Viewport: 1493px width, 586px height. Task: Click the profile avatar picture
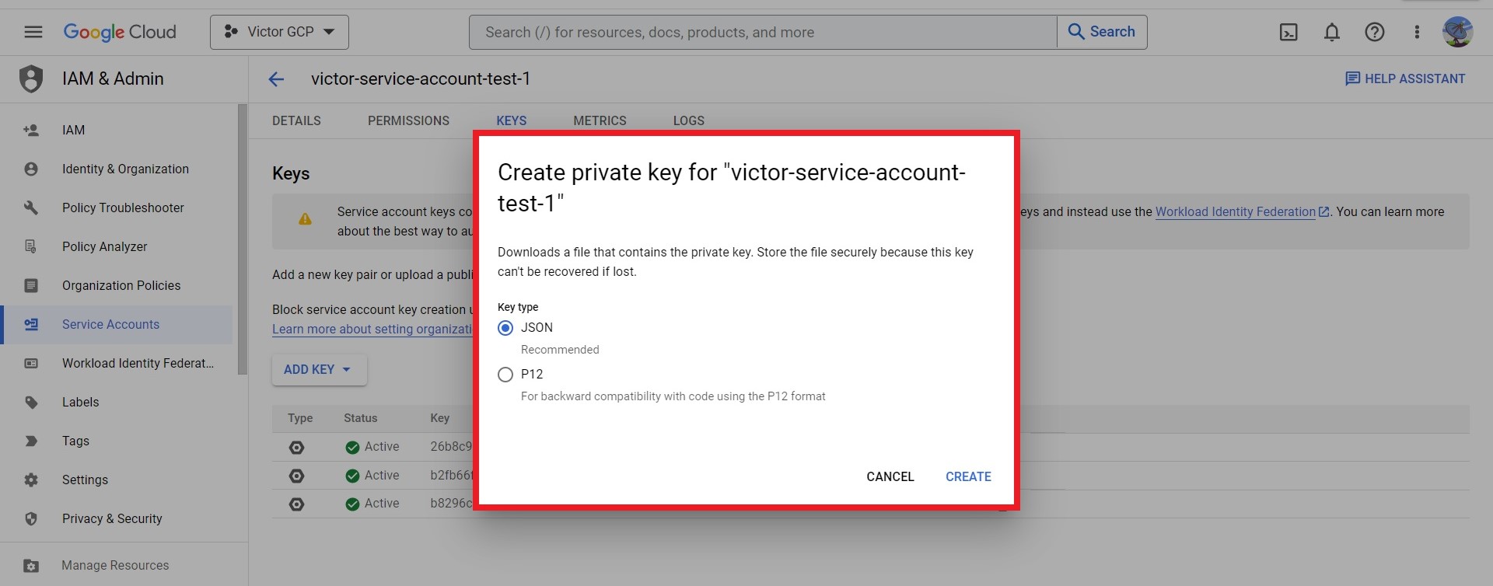pos(1458,32)
